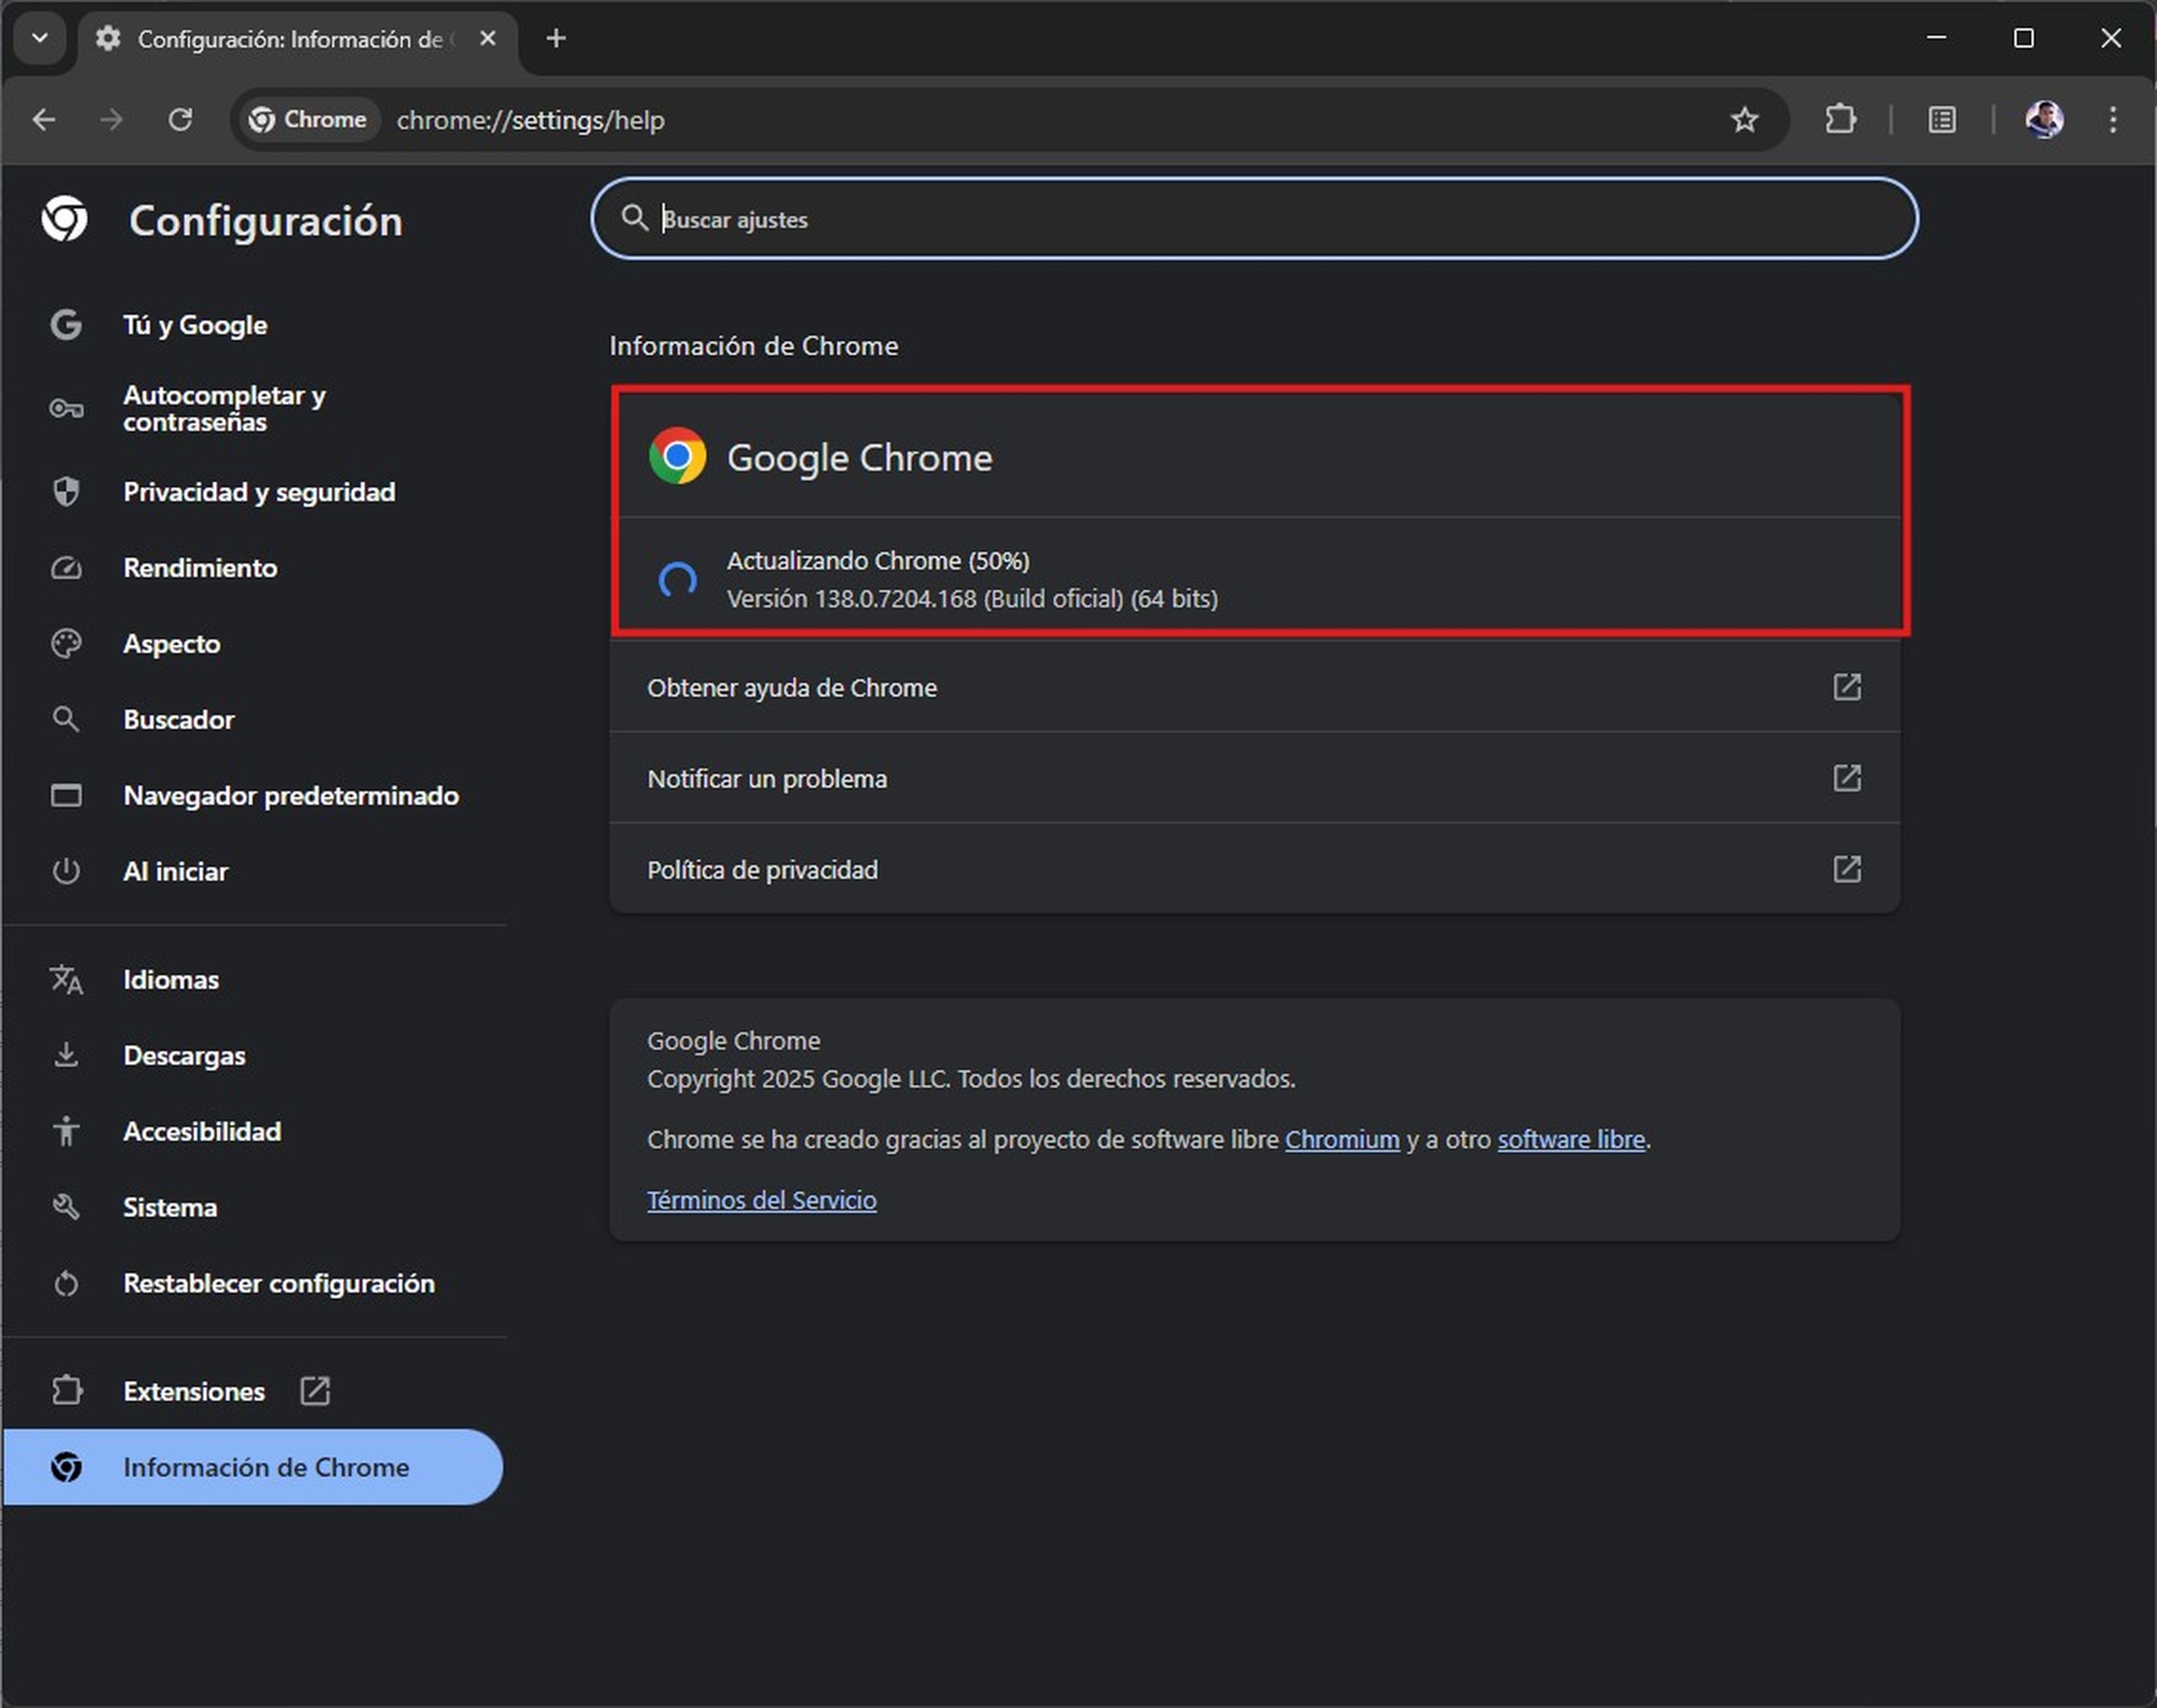This screenshot has width=2157, height=1708.
Task: Open the Idiomas section
Action: (254, 980)
